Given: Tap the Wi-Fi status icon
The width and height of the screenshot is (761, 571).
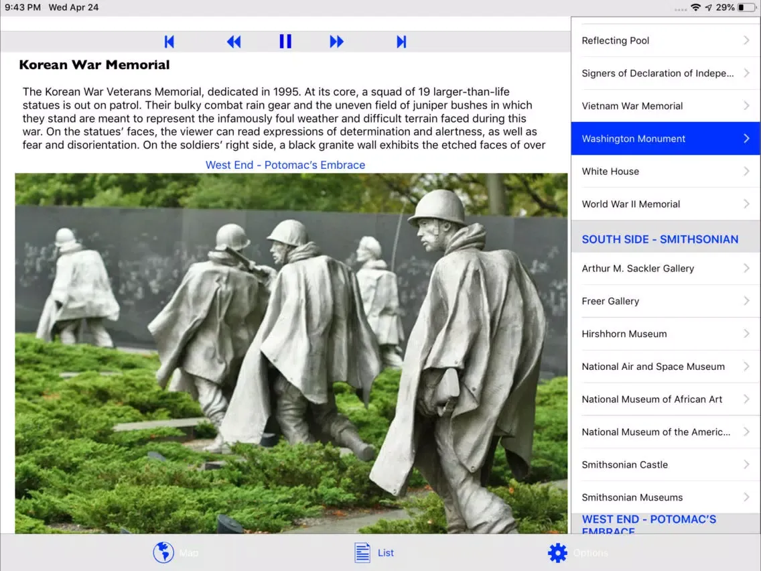Looking at the screenshot, I should tap(695, 7).
